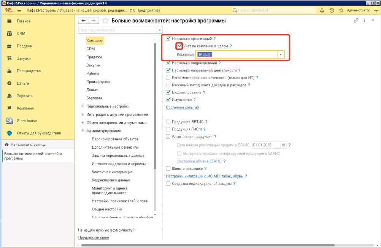
Task: Add this page to favorites star
Action: pyautogui.click(x=105, y=21)
